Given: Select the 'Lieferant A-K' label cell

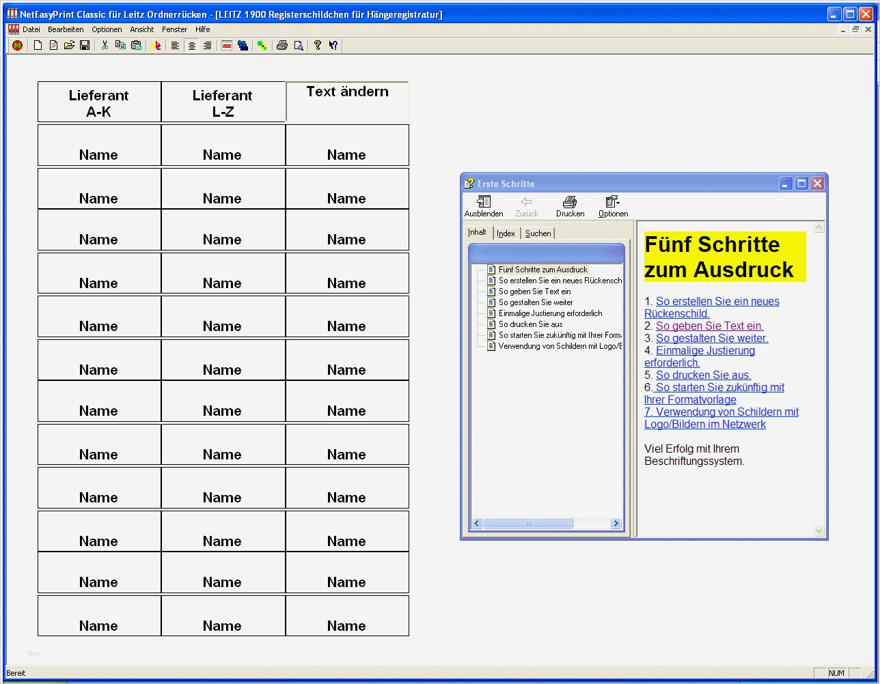Looking at the screenshot, I should (99, 102).
